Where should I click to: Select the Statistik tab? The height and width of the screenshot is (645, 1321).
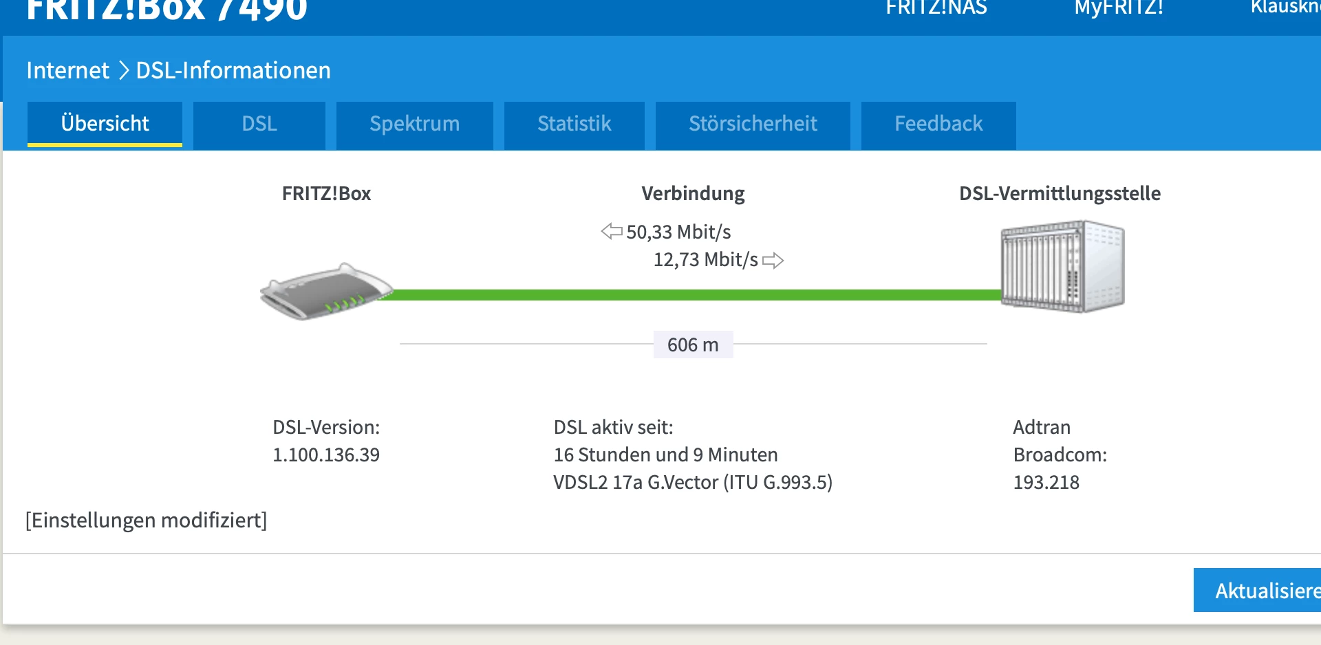coord(574,124)
